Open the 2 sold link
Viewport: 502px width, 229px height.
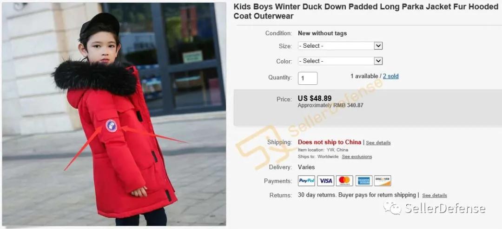390,76
